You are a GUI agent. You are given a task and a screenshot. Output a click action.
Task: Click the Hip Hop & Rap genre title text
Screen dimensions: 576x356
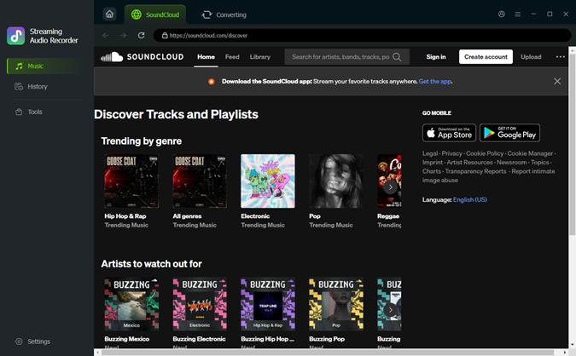click(125, 216)
